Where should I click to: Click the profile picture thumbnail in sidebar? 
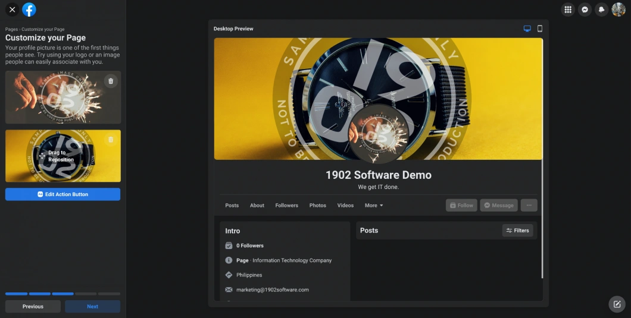63,97
